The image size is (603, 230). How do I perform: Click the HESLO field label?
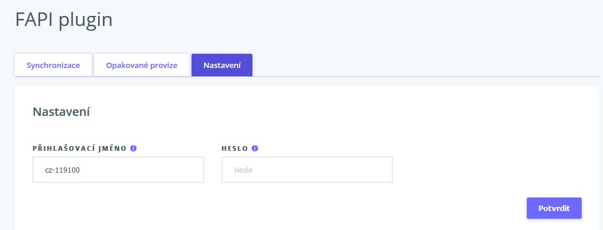tap(235, 148)
